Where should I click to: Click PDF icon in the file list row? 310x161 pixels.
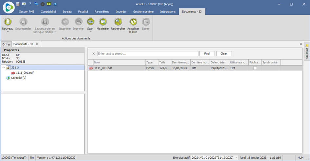91,68
